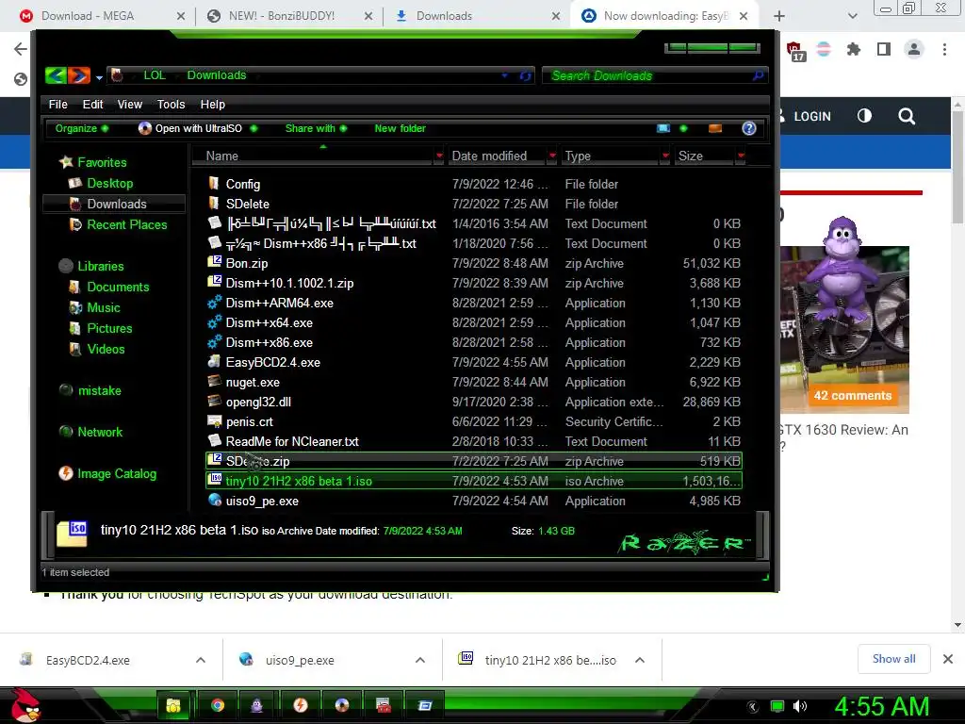The height and width of the screenshot is (724, 965).
Task: Close the Chrome download shelf
Action: pyautogui.click(x=948, y=659)
